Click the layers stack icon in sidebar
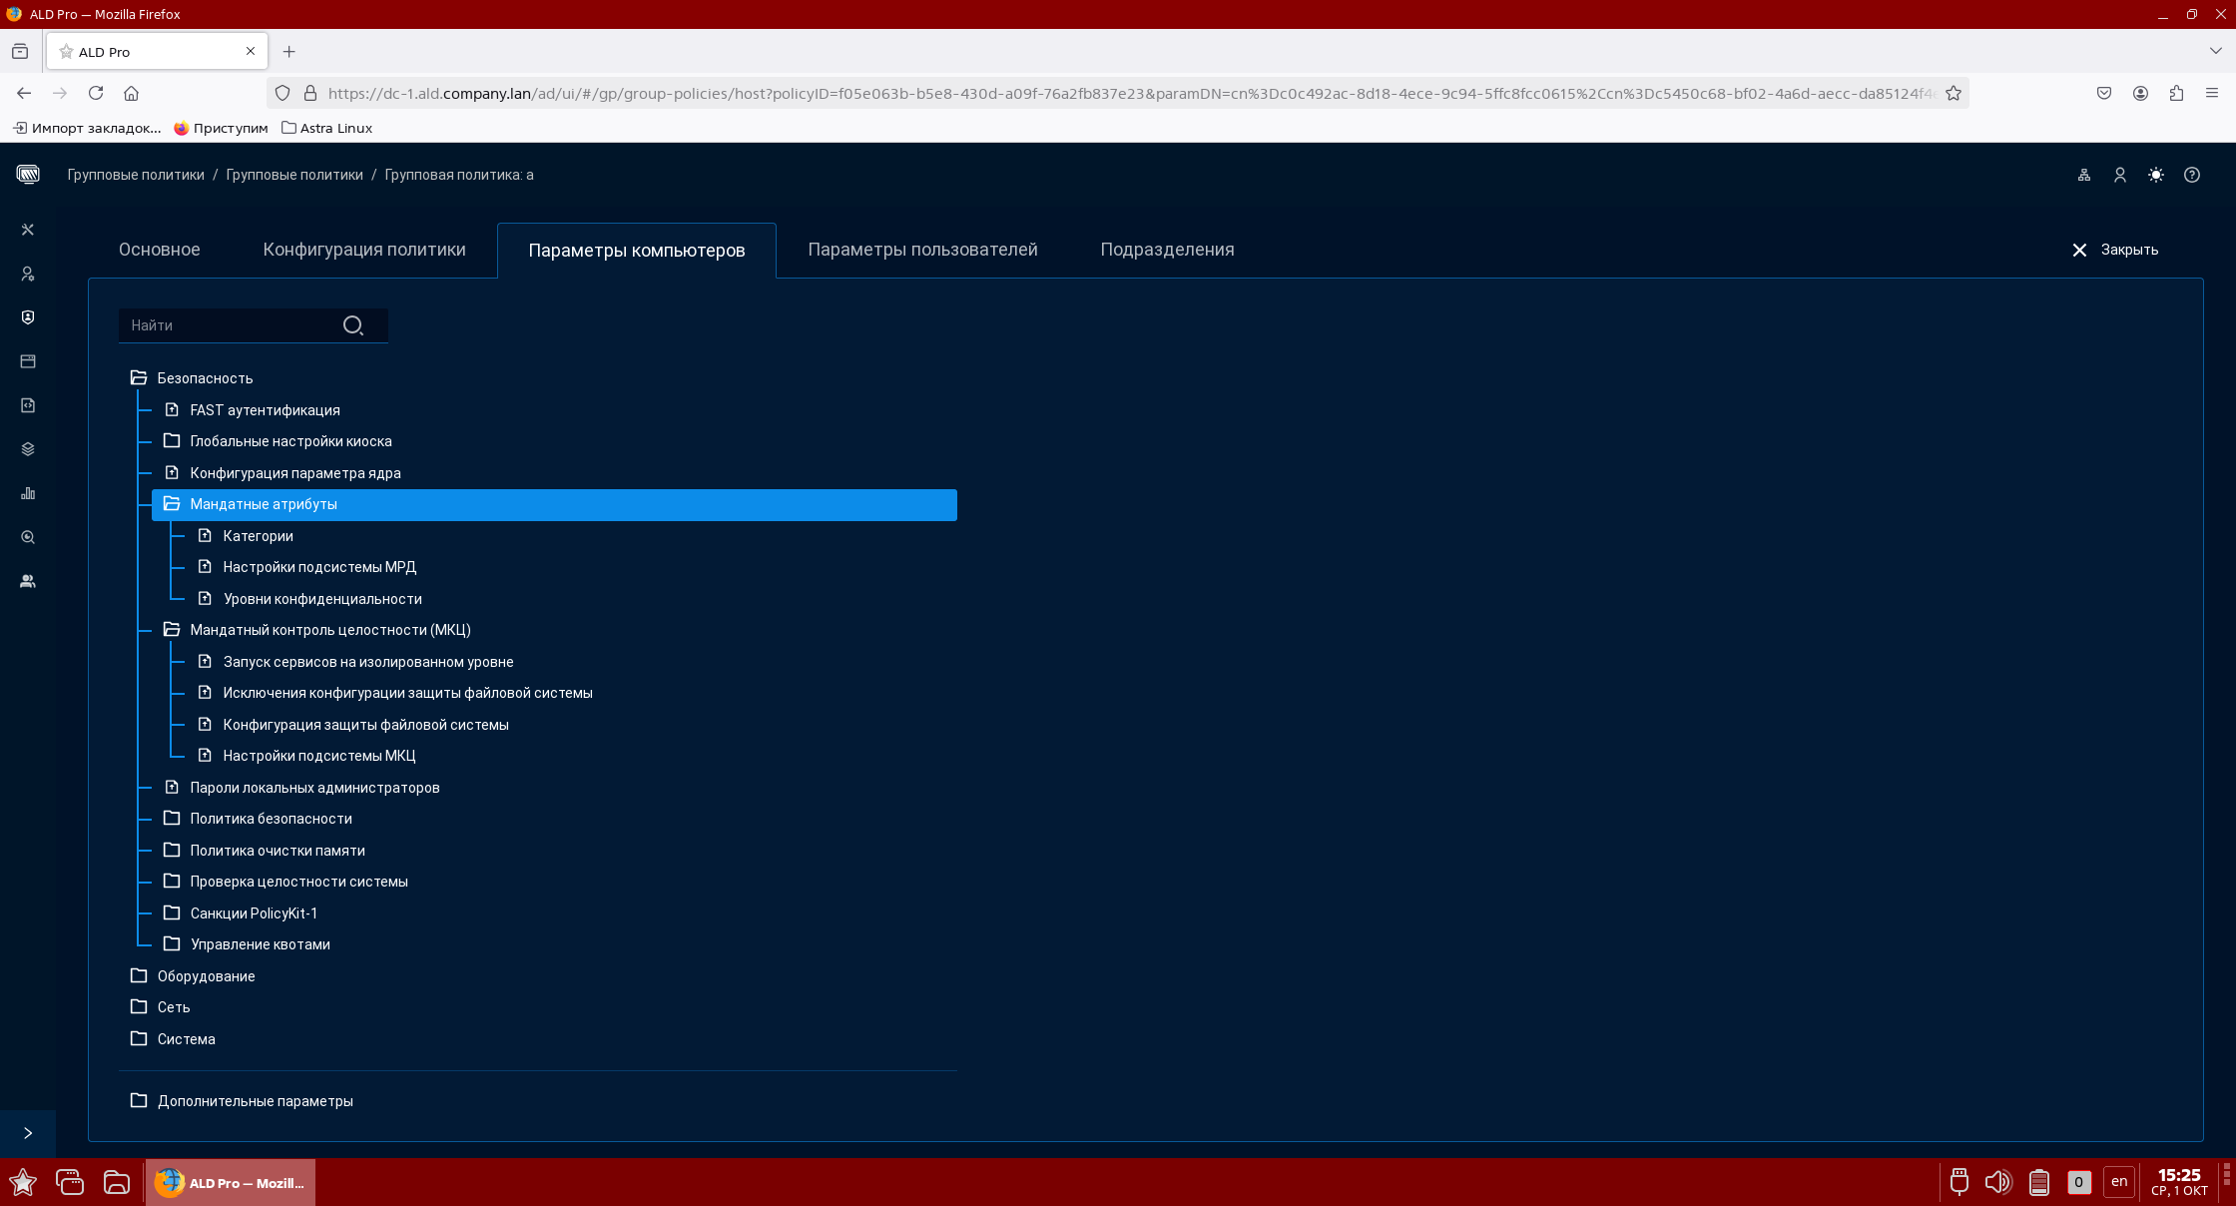 click(x=28, y=449)
